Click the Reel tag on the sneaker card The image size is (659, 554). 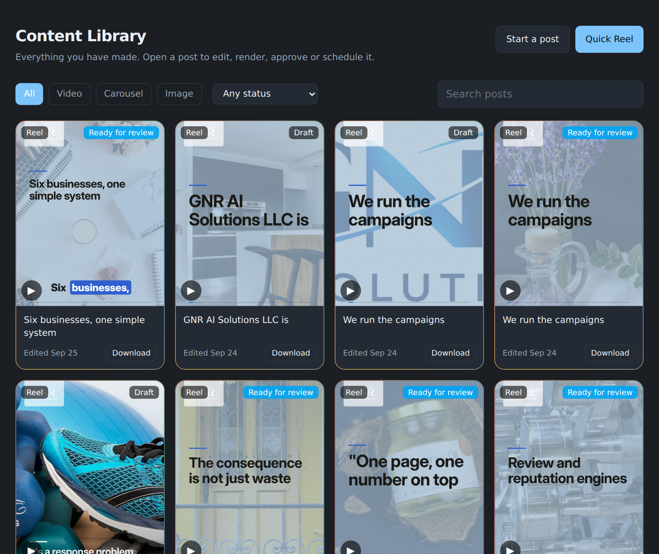point(35,393)
